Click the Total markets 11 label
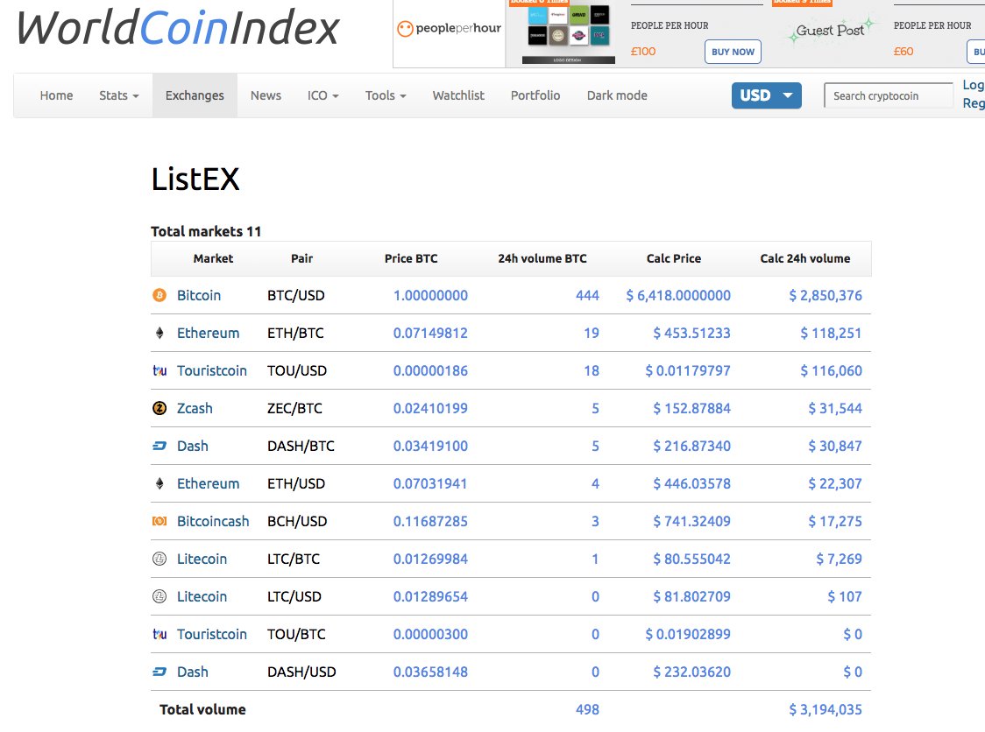 [x=206, y=231]
